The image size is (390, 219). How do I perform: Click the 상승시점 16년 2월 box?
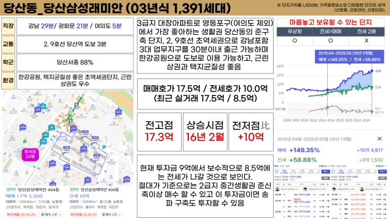[205, 132]
